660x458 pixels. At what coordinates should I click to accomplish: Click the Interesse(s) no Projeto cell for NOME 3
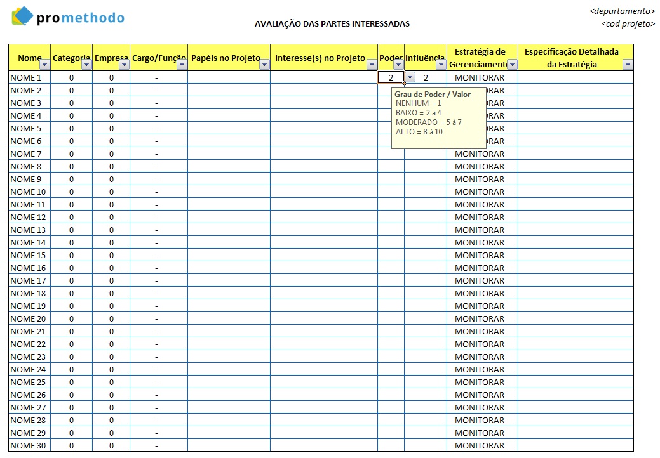[x=324, y=103]
